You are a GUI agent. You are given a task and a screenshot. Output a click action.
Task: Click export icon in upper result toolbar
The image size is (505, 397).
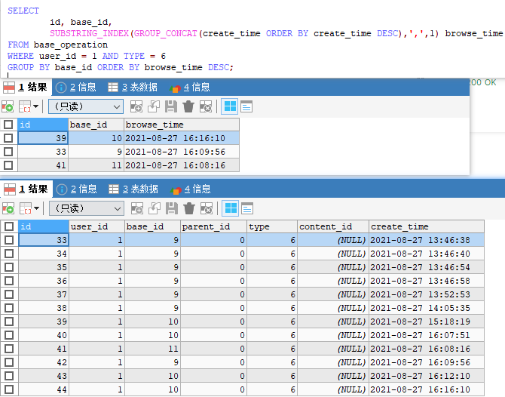pos(8,106)
